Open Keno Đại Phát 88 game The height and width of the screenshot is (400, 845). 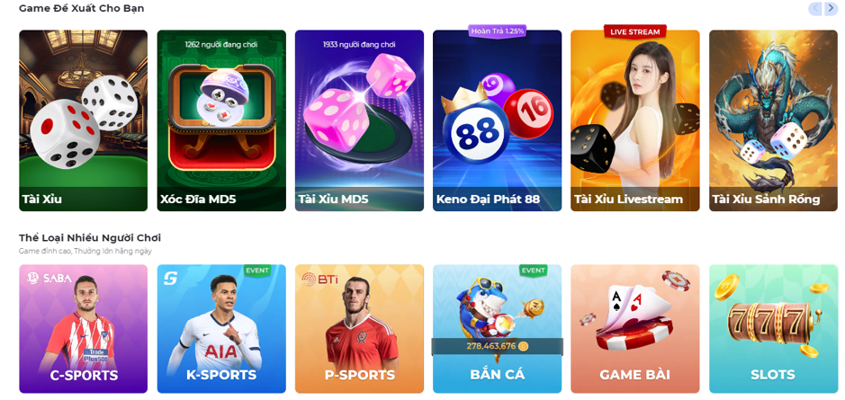tap(498, 120)
